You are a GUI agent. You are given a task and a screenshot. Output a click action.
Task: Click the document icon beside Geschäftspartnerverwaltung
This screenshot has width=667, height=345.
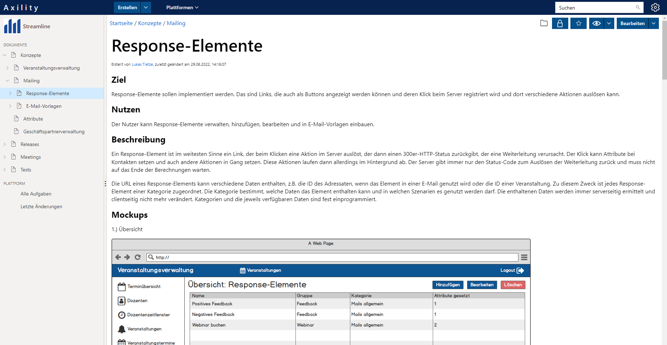[x=16, y=131]
